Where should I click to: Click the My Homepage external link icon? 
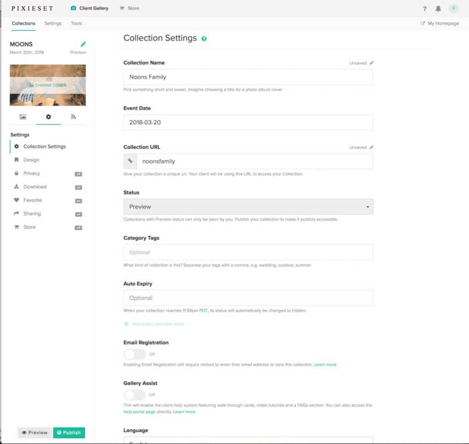click(423, 23)
